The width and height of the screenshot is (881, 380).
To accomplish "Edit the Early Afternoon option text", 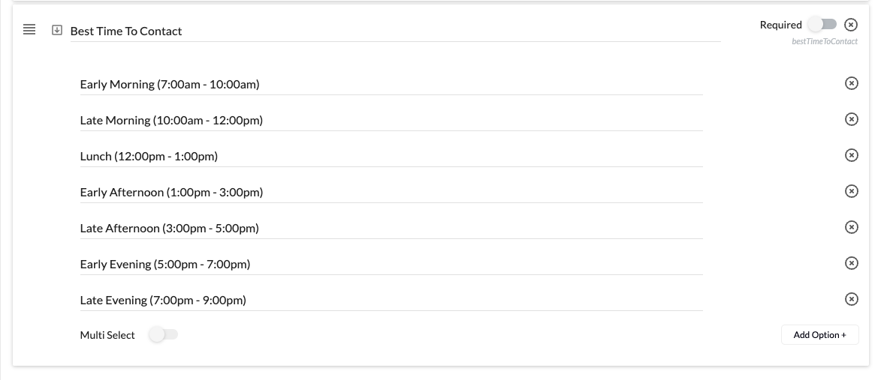I will (x=391, y=192).
